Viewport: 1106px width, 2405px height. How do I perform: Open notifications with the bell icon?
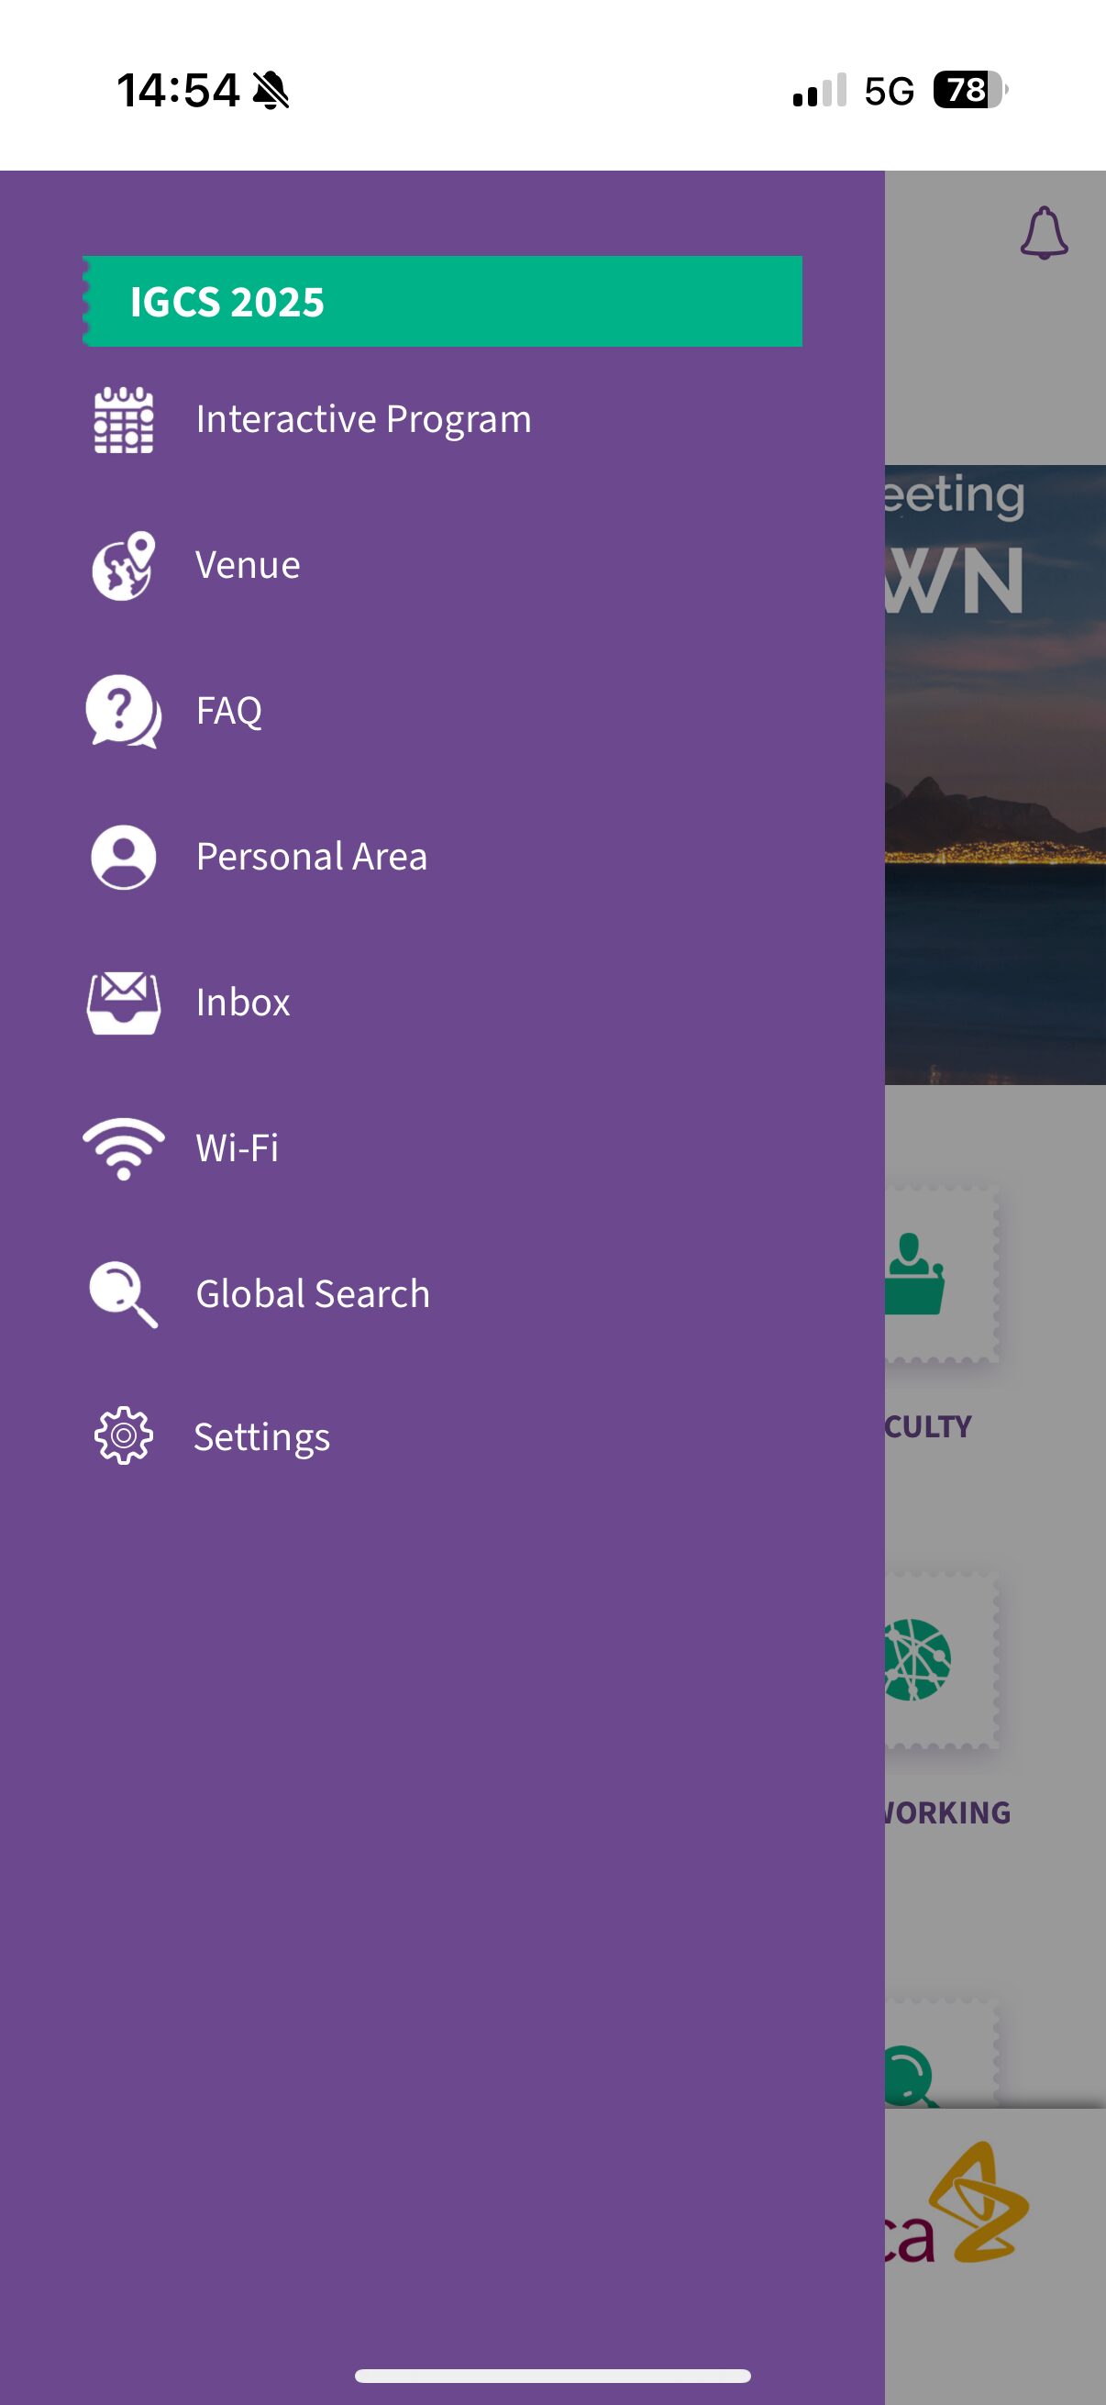point(1044,233)
